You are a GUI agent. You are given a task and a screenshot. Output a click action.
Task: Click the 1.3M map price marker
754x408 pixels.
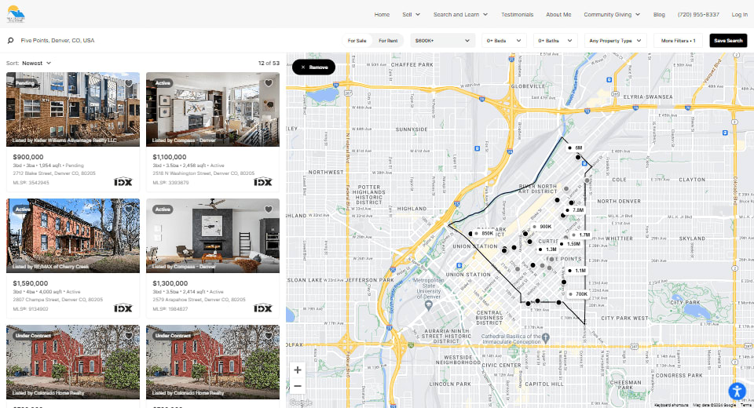(x=547, y=250)
